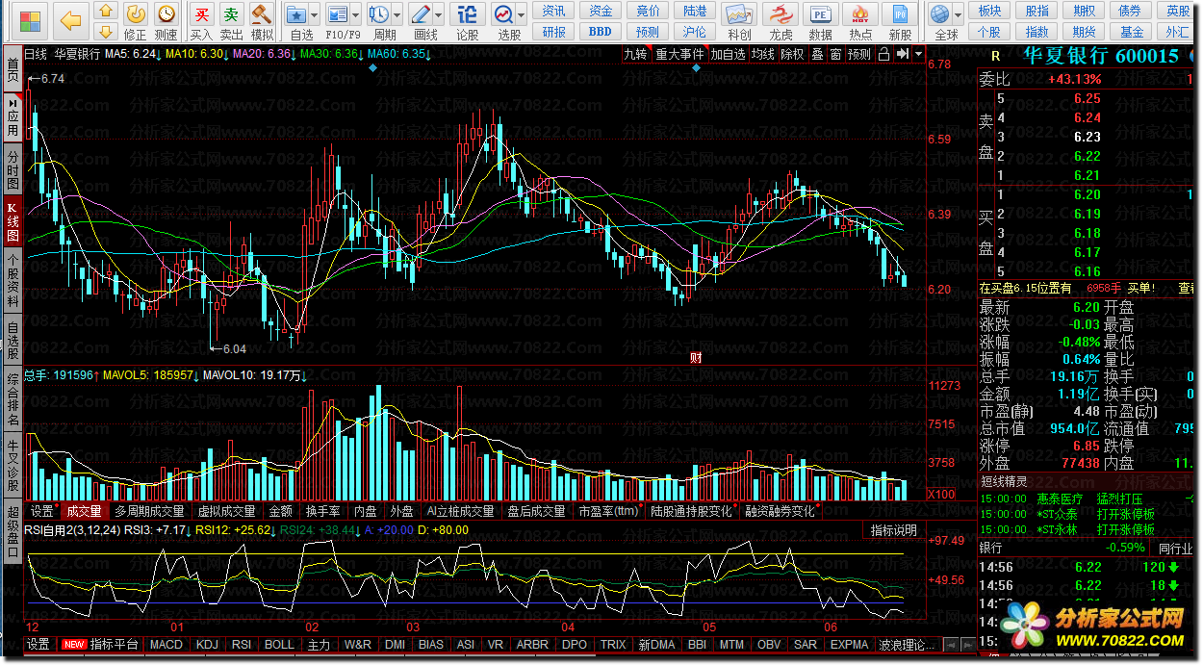
Task: Expand the 选股 dropdown arrow
Action: (x=521, y=14)
